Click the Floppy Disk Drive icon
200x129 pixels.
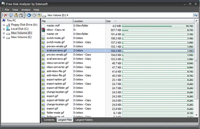pos(8,25)
